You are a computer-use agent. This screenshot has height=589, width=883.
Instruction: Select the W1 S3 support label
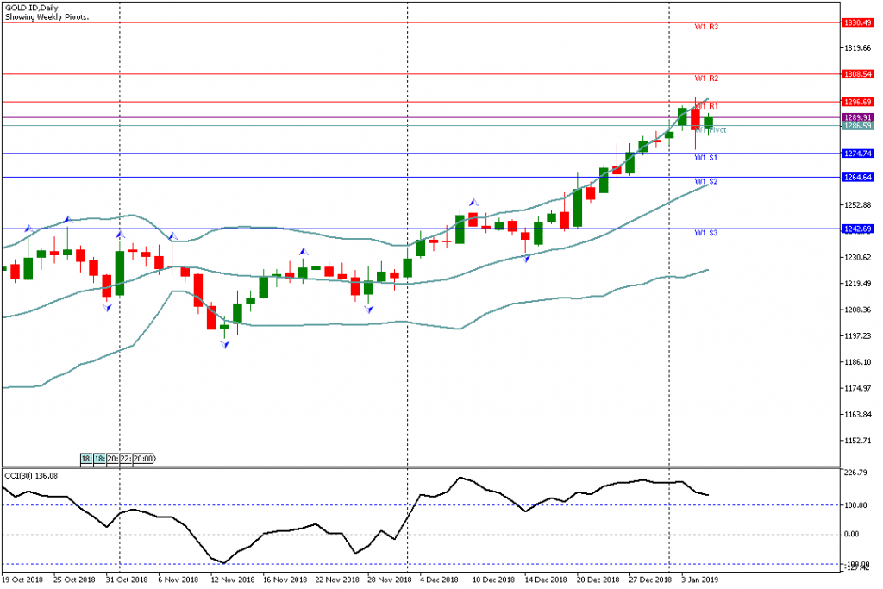click(x=706, y=233)
